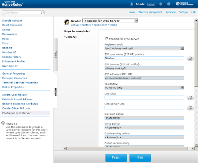The width and height of the screenshot is (198, 163).
Task: Open the Conferencing policy combo box
Action: coord(144,137)
